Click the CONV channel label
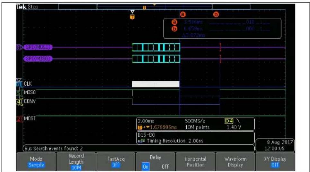 30,101
